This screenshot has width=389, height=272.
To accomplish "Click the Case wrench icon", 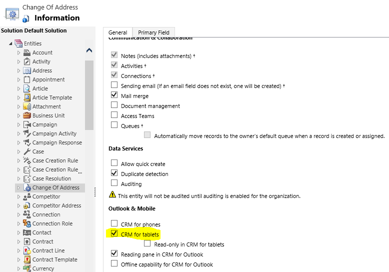I will [x=27, y=151].
